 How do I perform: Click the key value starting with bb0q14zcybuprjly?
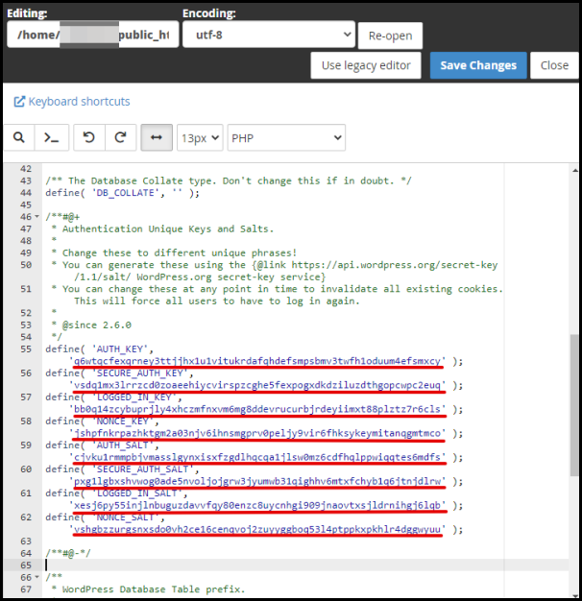click(x=257, y=409)
